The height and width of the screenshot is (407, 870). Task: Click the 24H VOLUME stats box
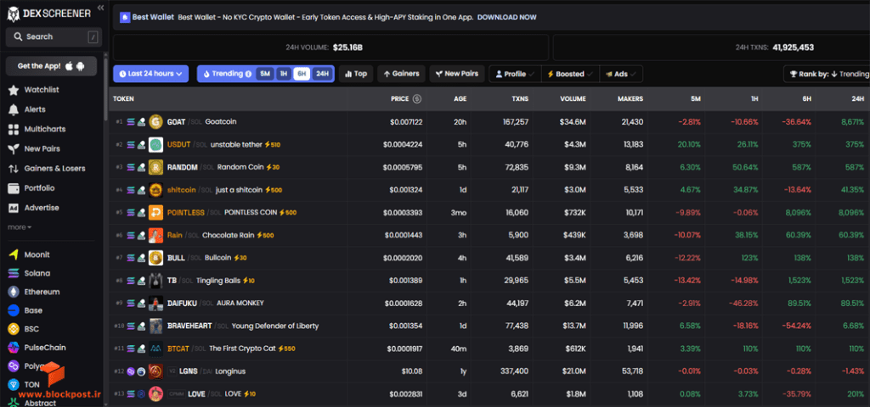coord(330,47)
